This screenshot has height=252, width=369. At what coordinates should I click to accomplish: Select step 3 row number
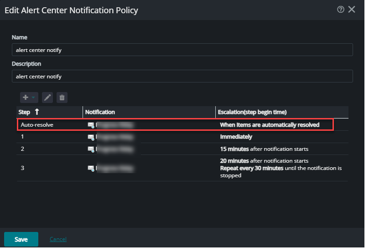coord(22,168)
